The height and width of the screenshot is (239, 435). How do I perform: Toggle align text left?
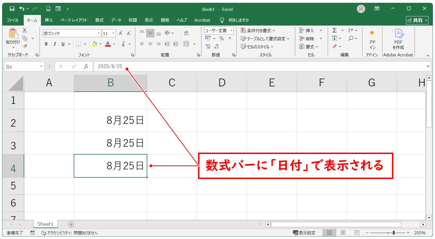coord(142,44)
